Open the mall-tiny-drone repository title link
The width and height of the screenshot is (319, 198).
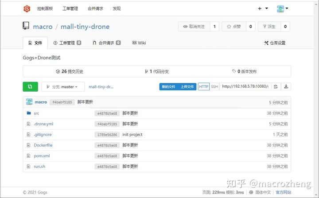(85, 27)
